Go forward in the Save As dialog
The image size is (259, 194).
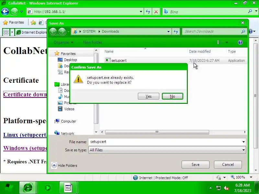coord(62,31)
